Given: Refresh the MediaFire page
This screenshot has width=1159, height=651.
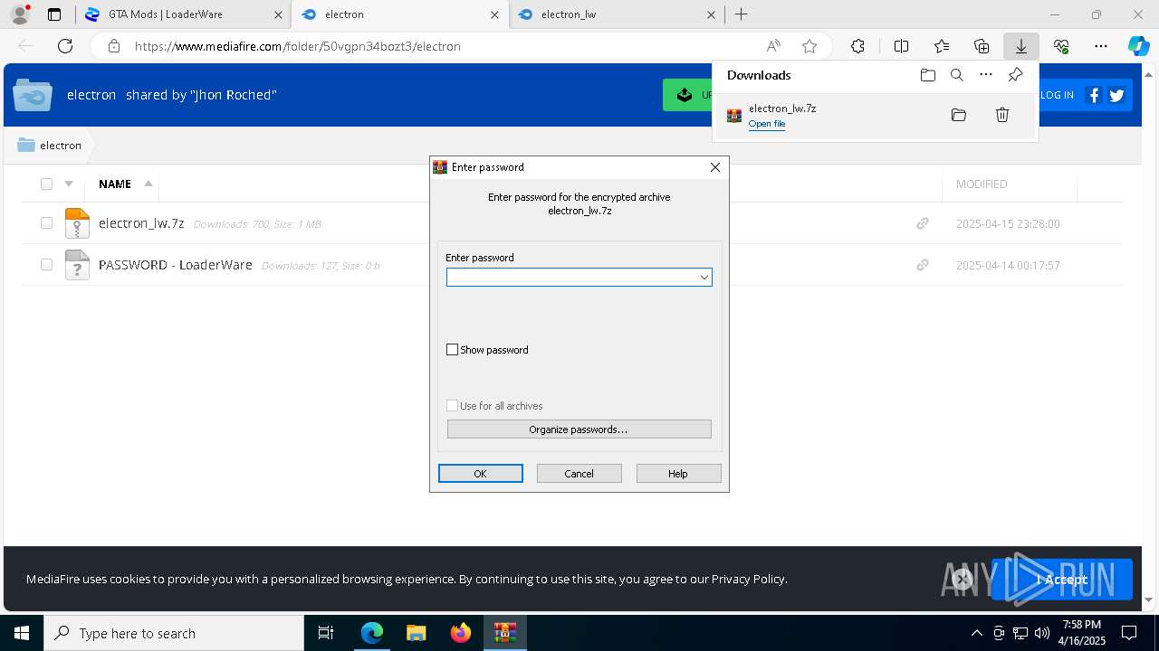Looking at the screenshot, I should point(65,46).
